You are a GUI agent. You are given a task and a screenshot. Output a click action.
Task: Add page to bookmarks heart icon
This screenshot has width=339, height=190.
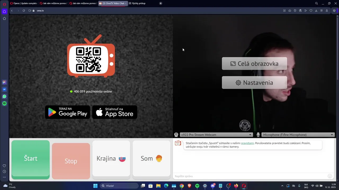[x=311, y=11]
